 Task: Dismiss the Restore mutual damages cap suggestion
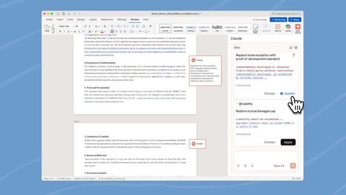click(x=269, y=142)
